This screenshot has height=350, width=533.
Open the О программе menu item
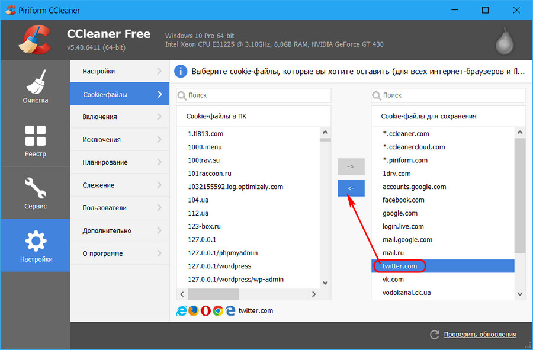(120, 253)
